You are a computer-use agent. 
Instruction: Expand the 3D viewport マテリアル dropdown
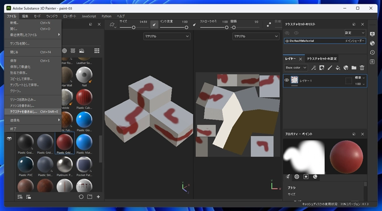[x=167, y=36]
